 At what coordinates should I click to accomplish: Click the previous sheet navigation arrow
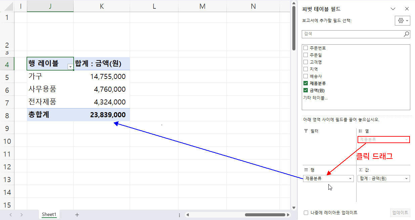10,214
